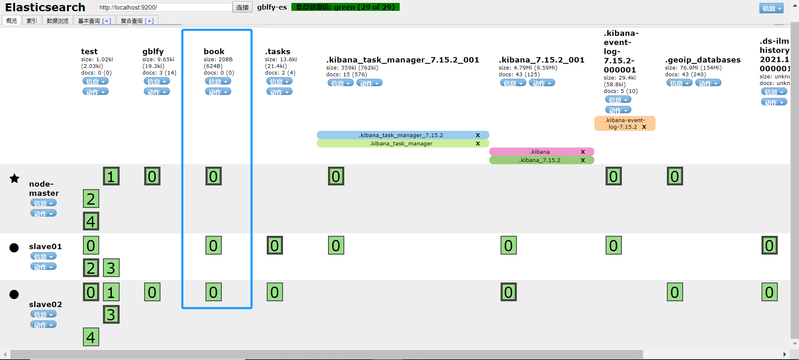Open 动作 dropdown of slave01 node
Image resolution: width=799 pixels, height=360 pixels.
click(43, 267)
